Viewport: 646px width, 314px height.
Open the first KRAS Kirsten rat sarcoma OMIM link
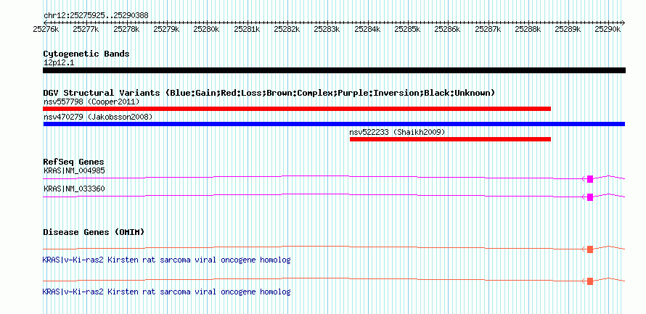[x=166, y=260]
